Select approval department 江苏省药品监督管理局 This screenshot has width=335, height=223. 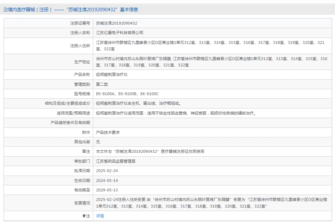point(116,161)
